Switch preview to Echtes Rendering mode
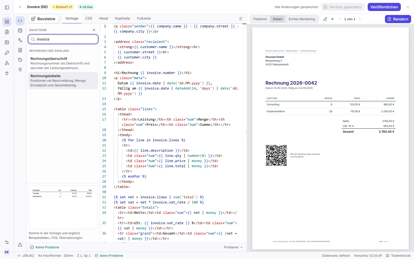Viewport: 414px width, 259px height. point(302,19)
